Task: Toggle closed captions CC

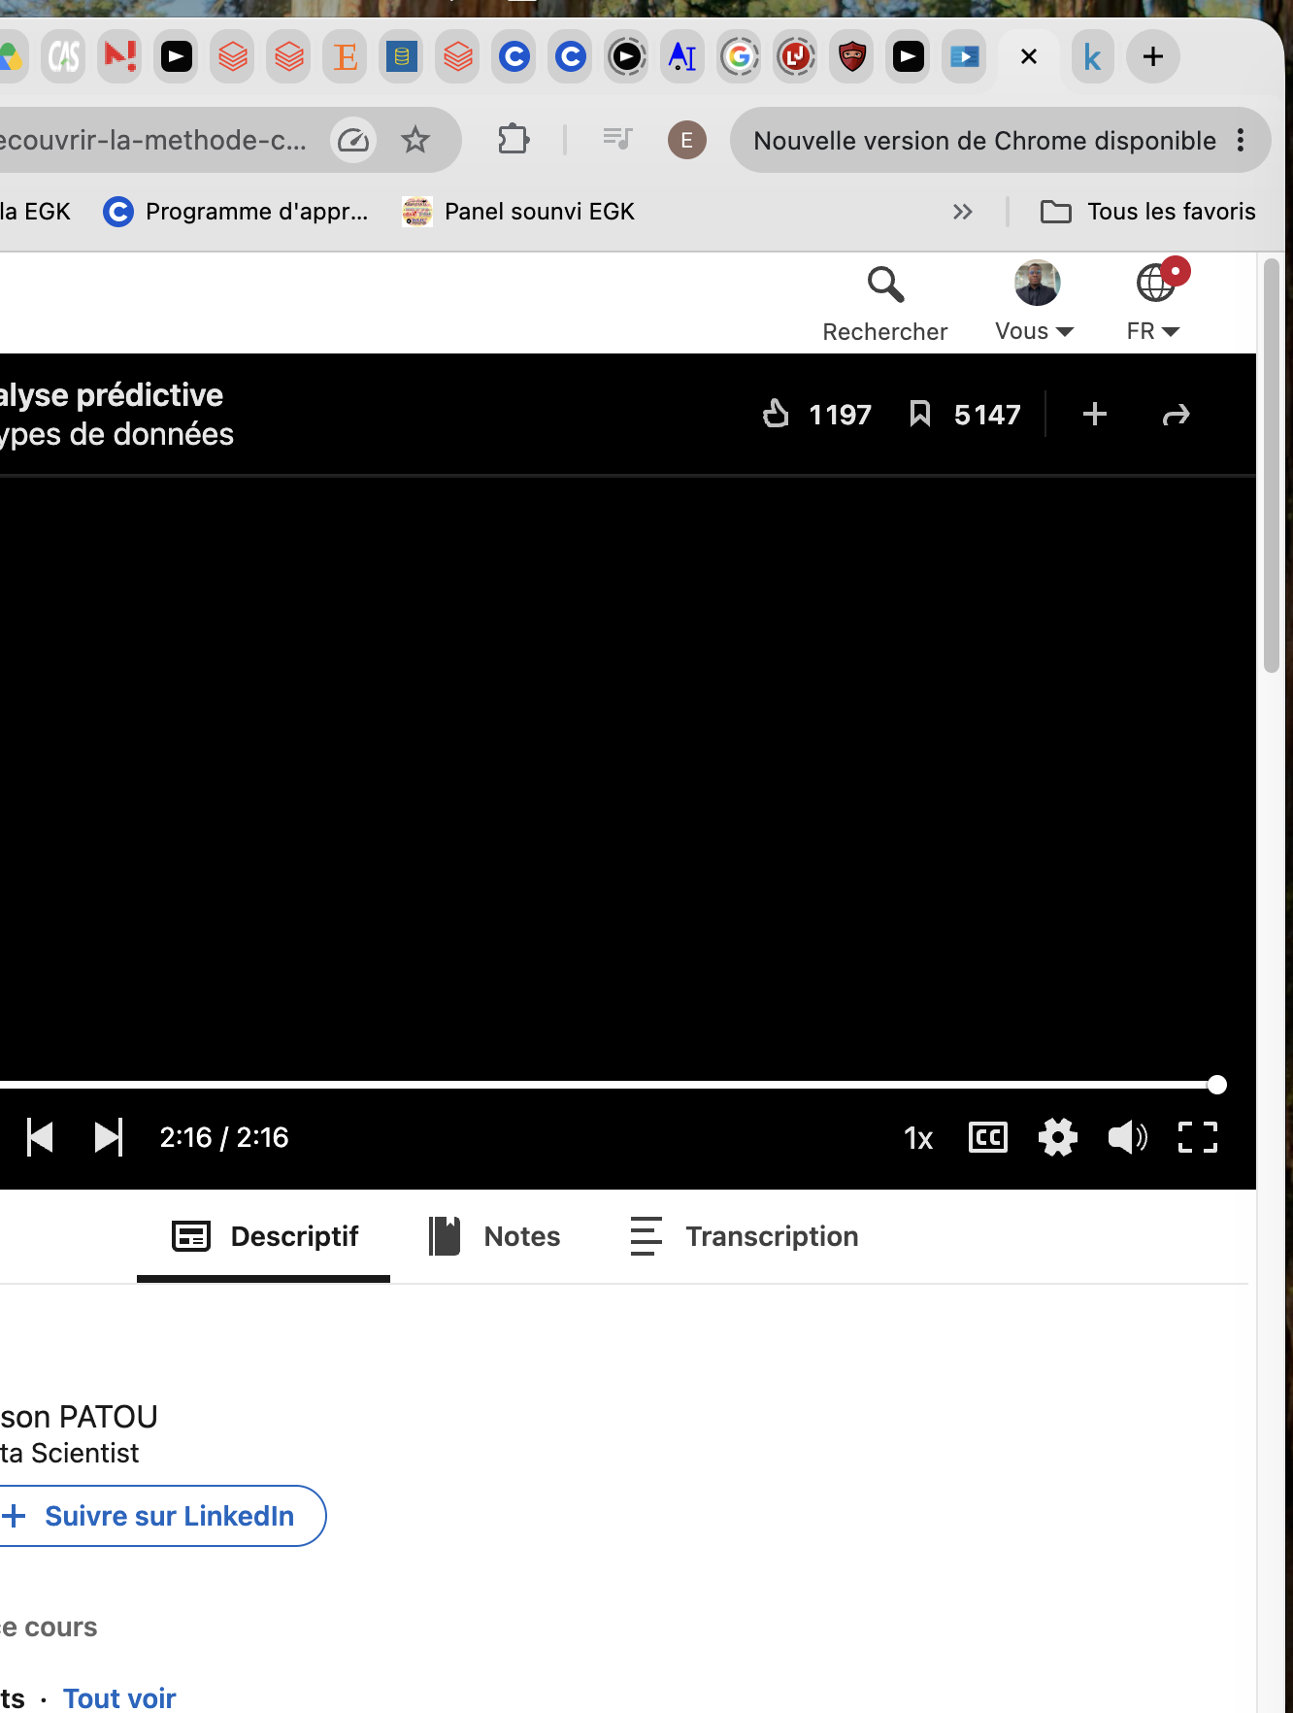Action: tap(988, 1137)
